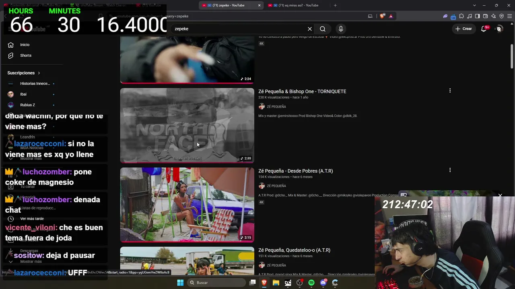The height and width of the screenshot is (289, 515).
Task: Open YouTube notifications bell
Action: [484, 29]
